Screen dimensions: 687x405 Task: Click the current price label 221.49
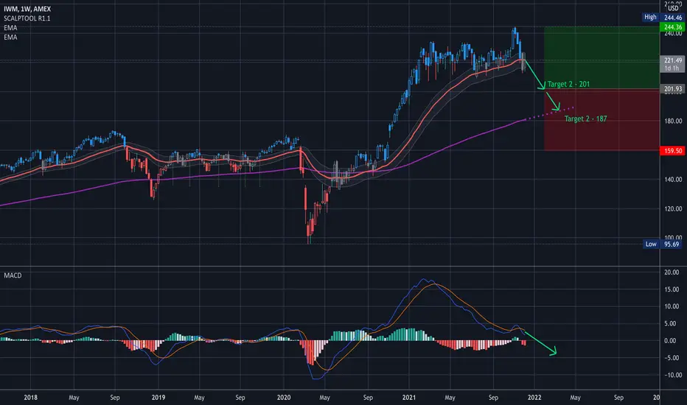[672, 60]
